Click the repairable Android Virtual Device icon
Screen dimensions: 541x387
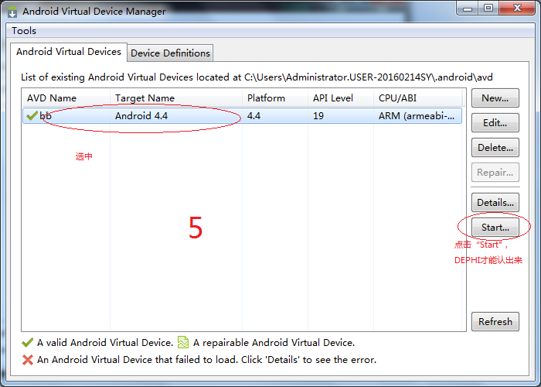pos(183,343)
